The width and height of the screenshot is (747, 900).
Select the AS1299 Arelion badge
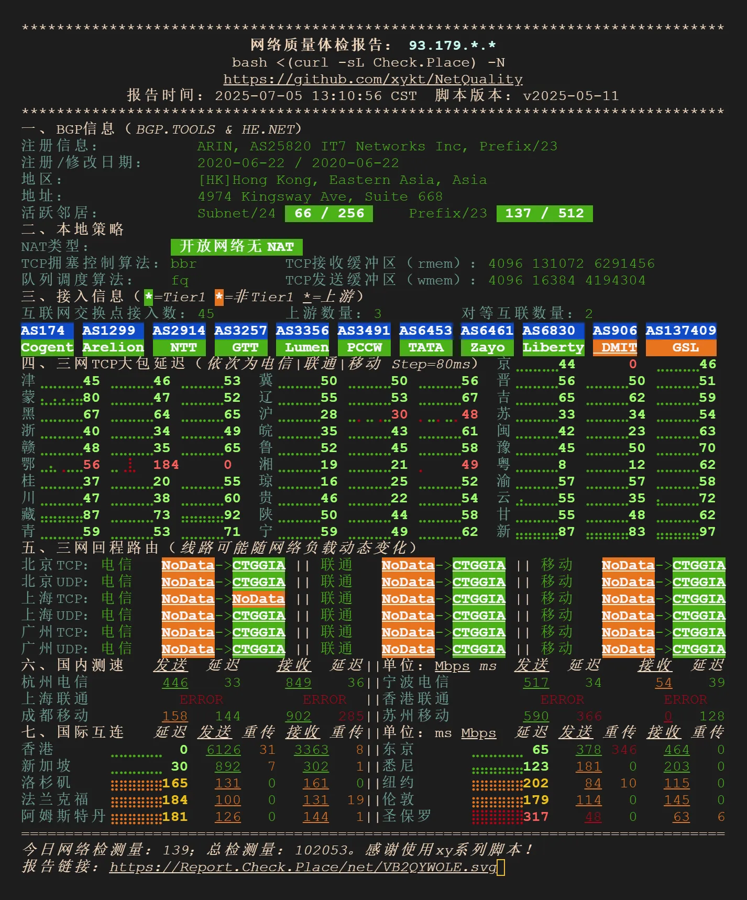(x=113, y=339)
